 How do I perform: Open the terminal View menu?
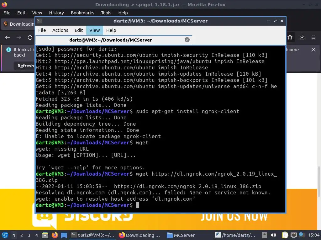(x=94, y=30)
